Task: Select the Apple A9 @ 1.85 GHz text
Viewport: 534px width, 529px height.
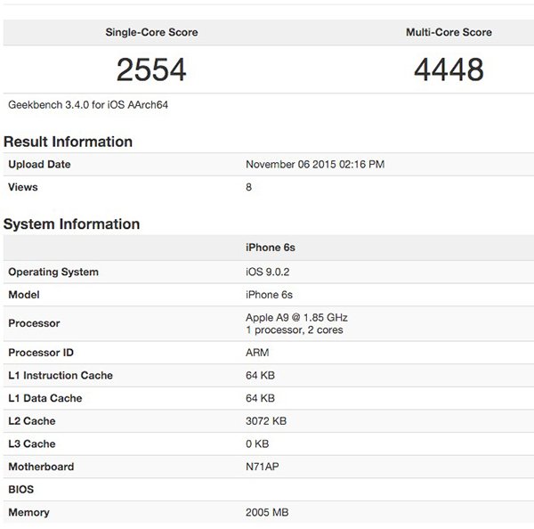Action: [x=296, y=318]
